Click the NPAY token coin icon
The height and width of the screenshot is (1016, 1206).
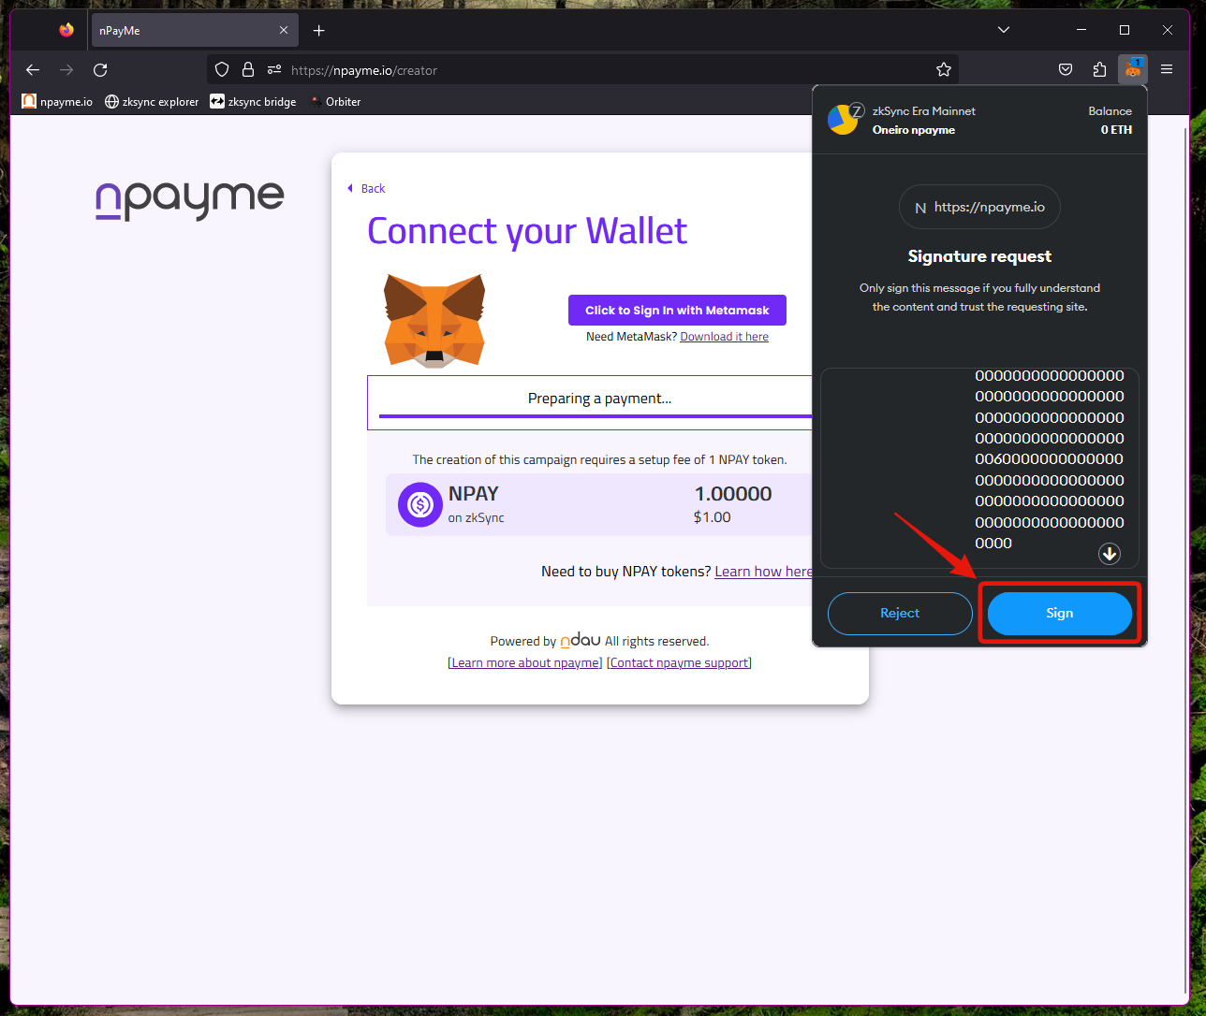pos(420,505)
